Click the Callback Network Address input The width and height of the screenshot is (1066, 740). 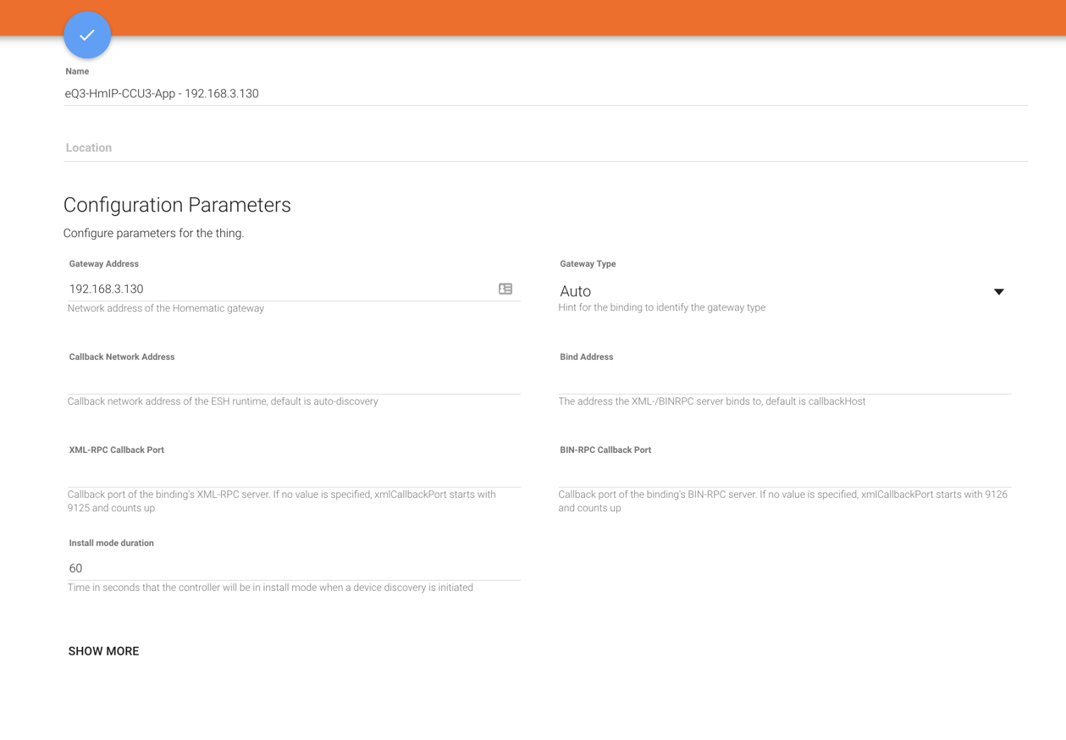click(294, 382)
